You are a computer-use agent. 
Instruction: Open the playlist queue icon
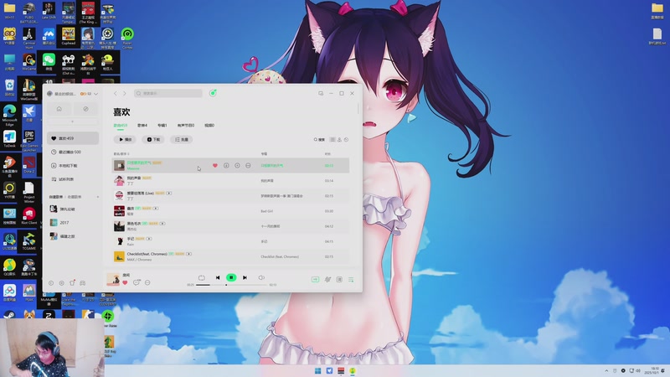pos(351,280)
